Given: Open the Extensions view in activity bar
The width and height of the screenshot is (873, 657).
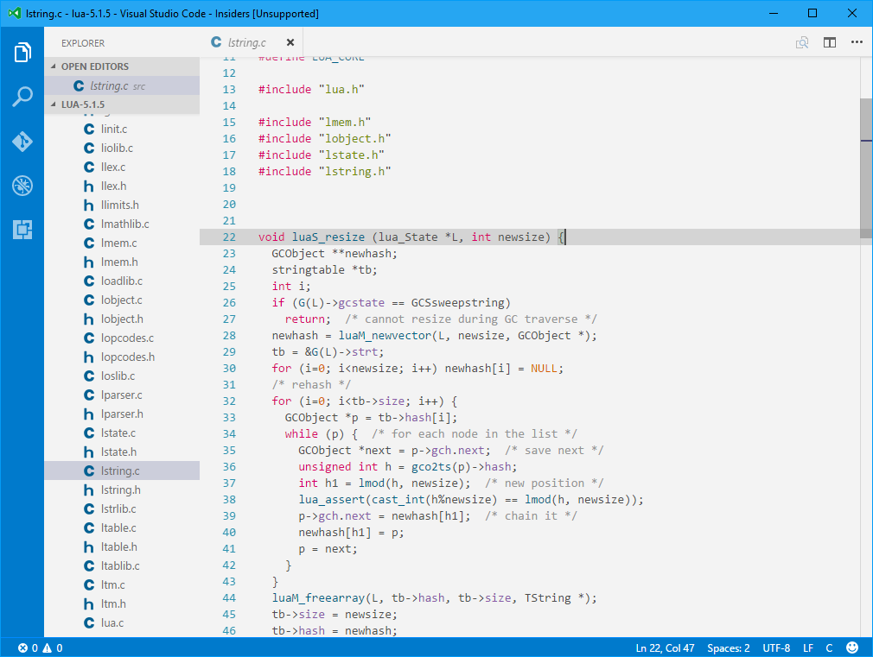Looking at the screenshot, I should pyautogui.click(x=22, y=229).
